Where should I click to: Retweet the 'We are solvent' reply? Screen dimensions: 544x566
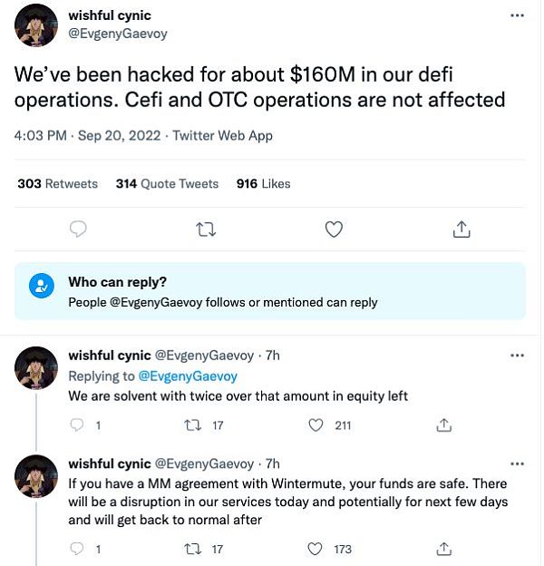(x=192, y=425)
